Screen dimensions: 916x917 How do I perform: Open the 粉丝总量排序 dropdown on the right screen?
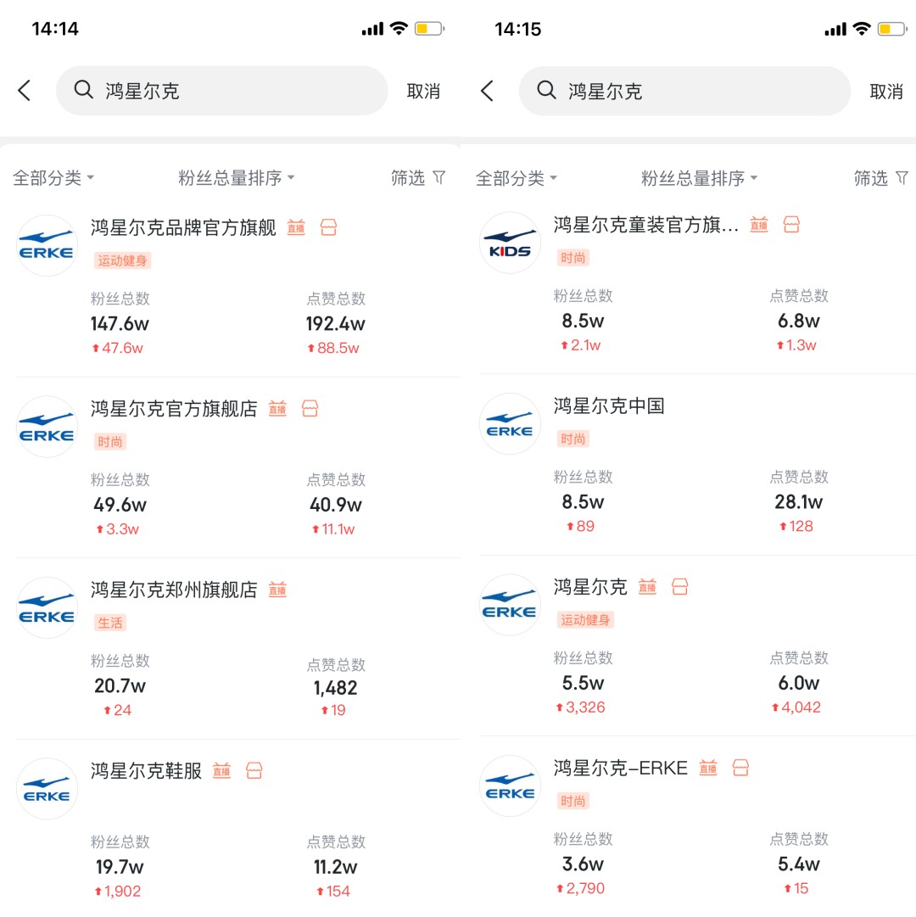[x=699, y=178]
